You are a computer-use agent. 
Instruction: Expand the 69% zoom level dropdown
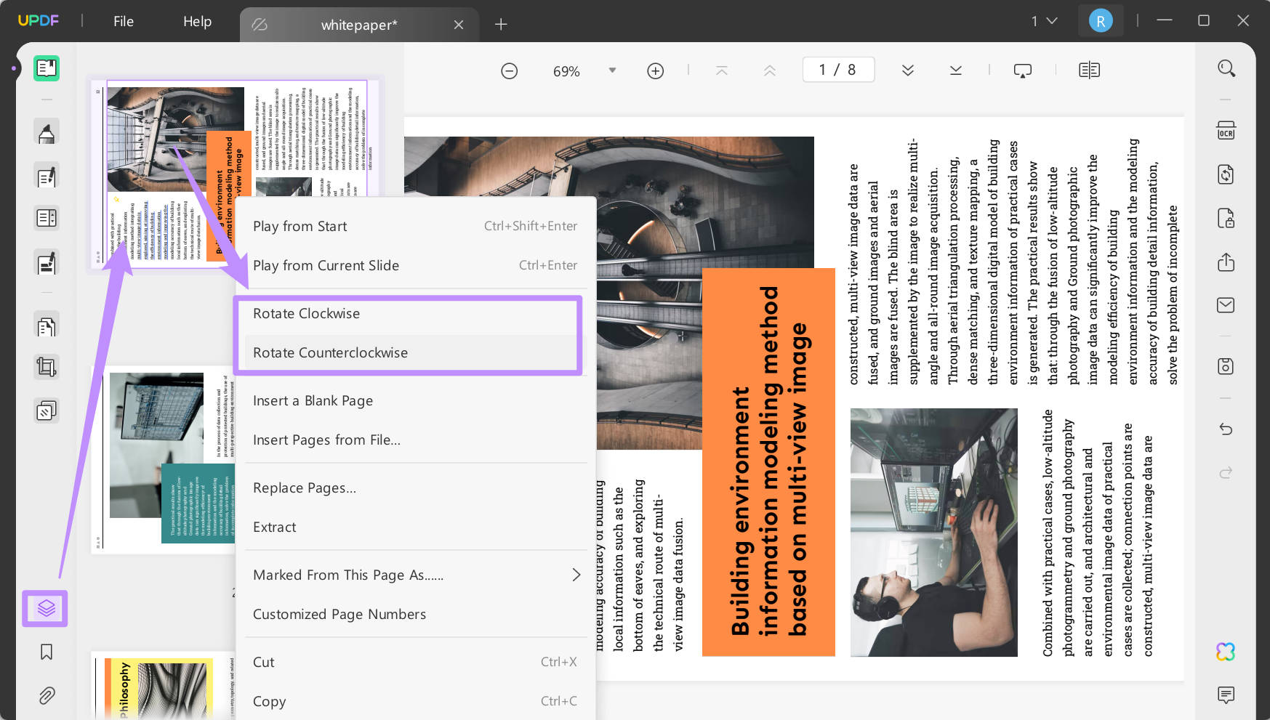[x=612, y=70]
